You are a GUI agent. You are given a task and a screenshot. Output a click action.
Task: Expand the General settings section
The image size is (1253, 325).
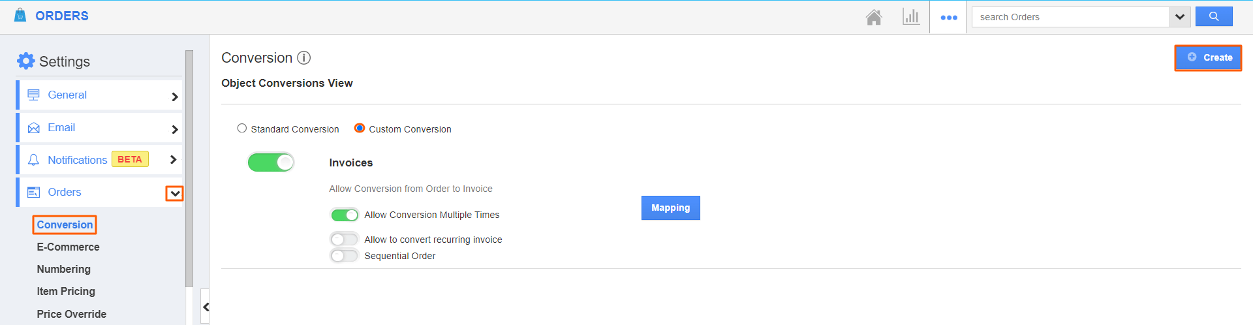click(x=174, y=97)
